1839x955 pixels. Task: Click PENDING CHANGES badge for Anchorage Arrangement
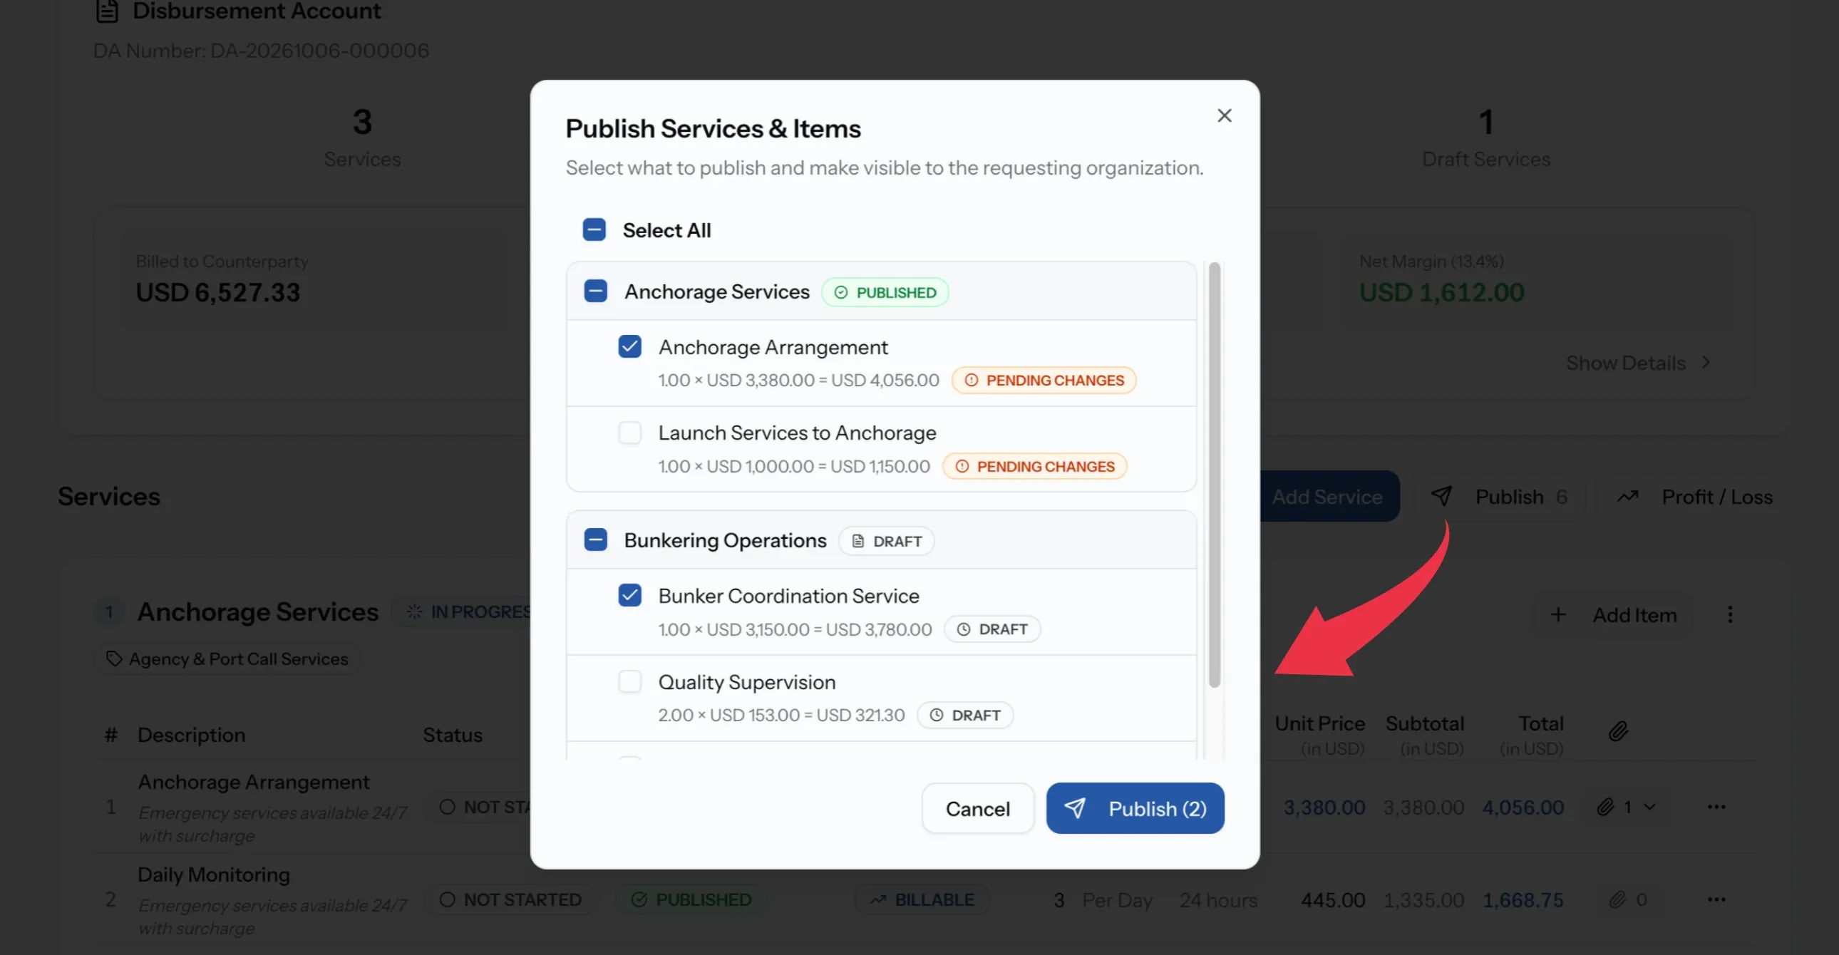tap(1044, 381)
